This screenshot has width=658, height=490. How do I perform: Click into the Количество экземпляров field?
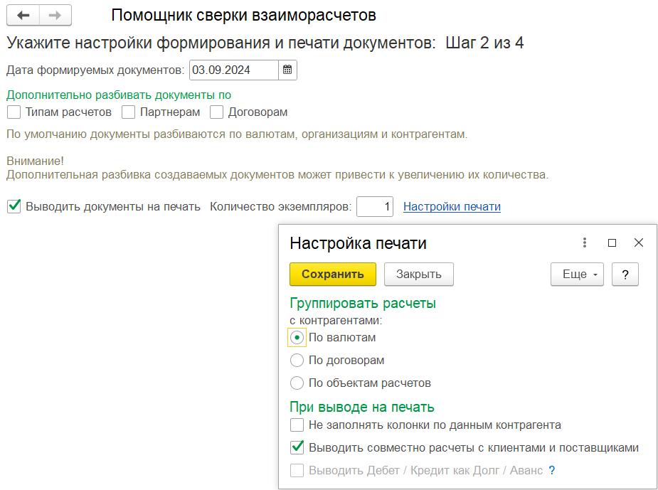tap(375, 206)
